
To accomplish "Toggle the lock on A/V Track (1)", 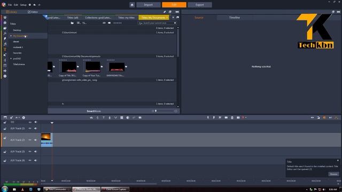I will tap(5, 129).
